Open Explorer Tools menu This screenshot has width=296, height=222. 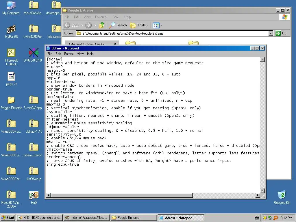(x=116, y=17)
